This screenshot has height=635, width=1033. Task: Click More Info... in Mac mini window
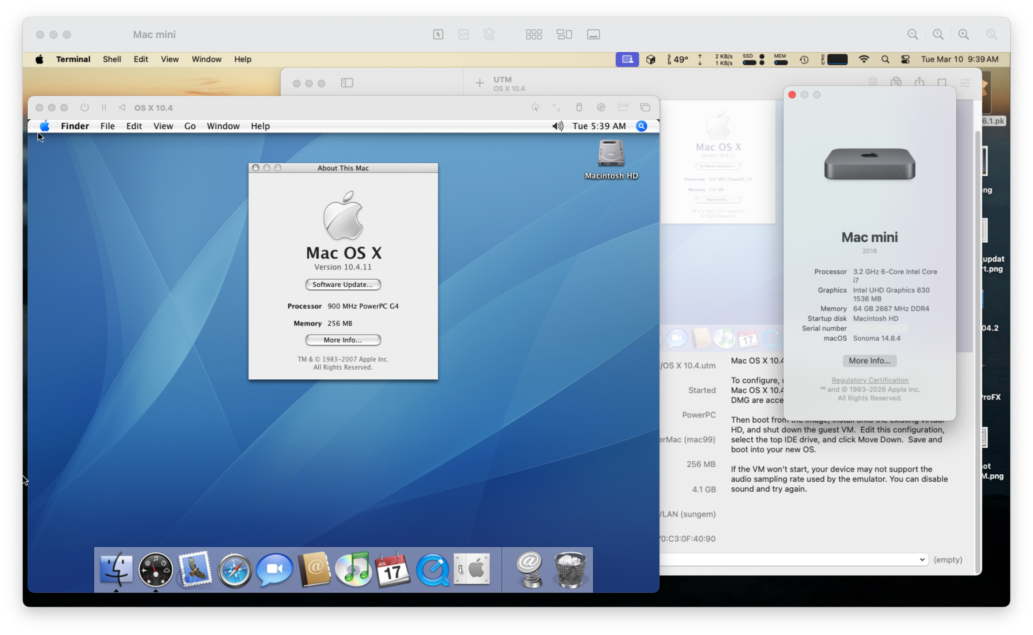pos(869,360)
